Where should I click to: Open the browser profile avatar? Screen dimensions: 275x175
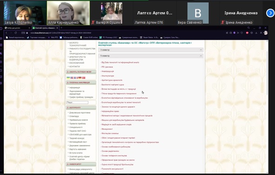tap(266, 33)
